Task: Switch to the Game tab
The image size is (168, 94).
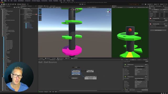Action: click(x=114, y=6)
